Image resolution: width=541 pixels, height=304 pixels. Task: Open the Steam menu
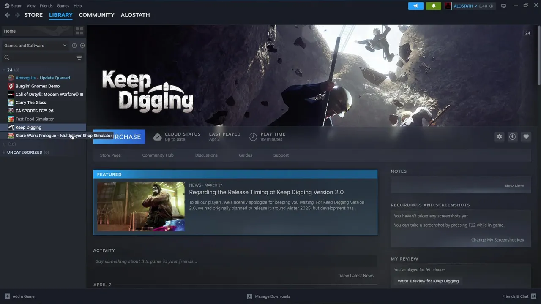click(x=16, y=6)
